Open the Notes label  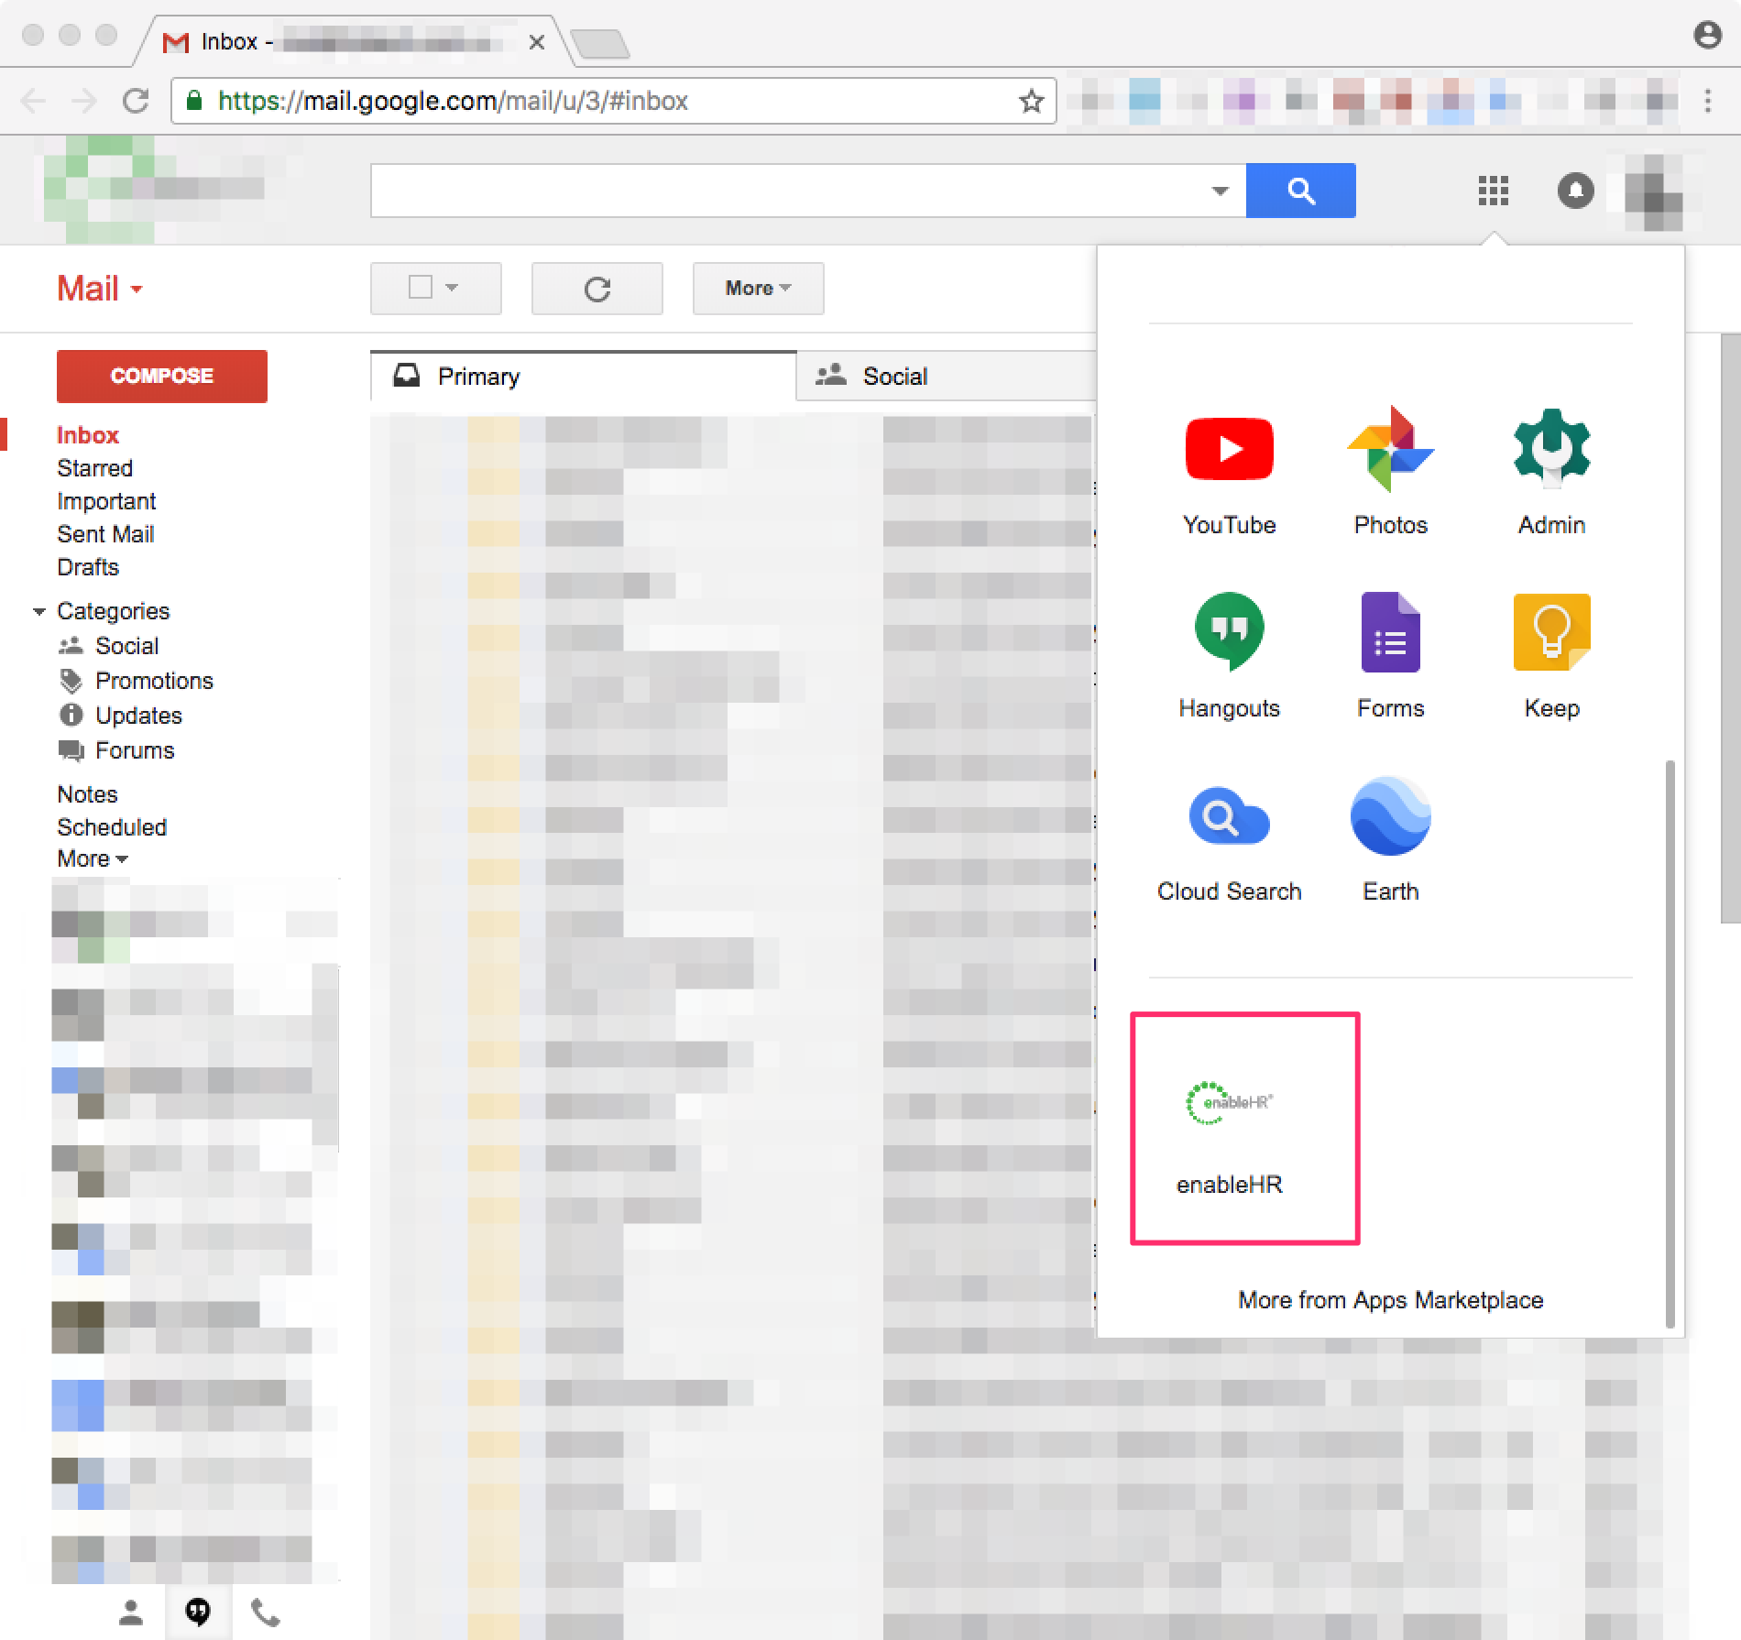pos(87,794)
